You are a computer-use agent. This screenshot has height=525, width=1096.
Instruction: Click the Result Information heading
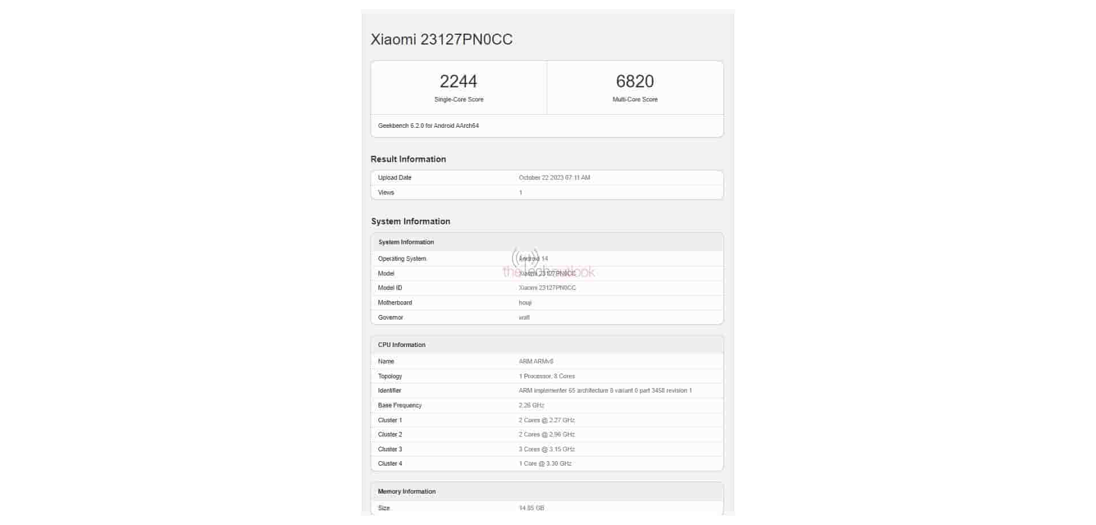408,159
